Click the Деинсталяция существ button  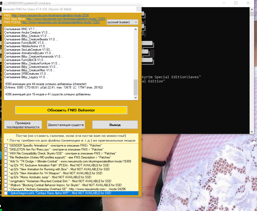tap(66, 125)
